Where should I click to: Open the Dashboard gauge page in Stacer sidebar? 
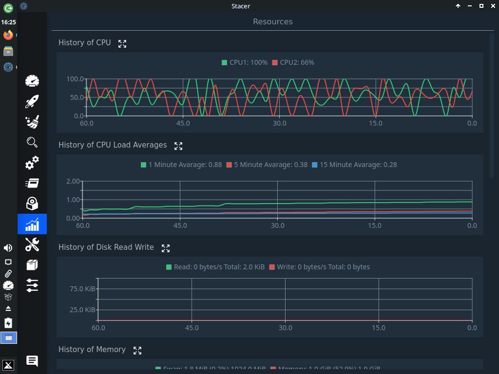pos(32,81)
